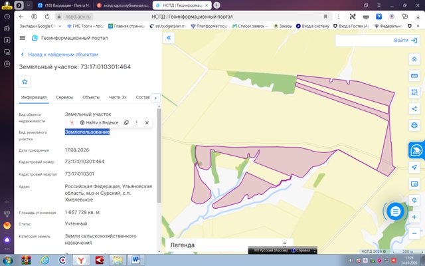The image size is (425, 266).
Task: Open the chat assistant side widget
Action: coord(416,150)
